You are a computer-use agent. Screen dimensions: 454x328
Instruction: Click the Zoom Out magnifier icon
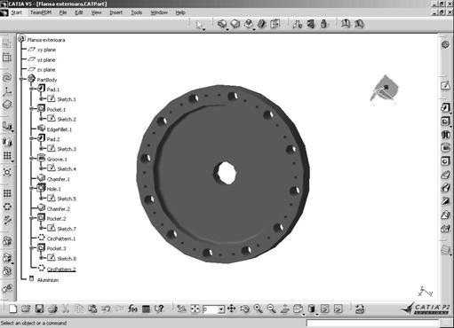point(271,309)
